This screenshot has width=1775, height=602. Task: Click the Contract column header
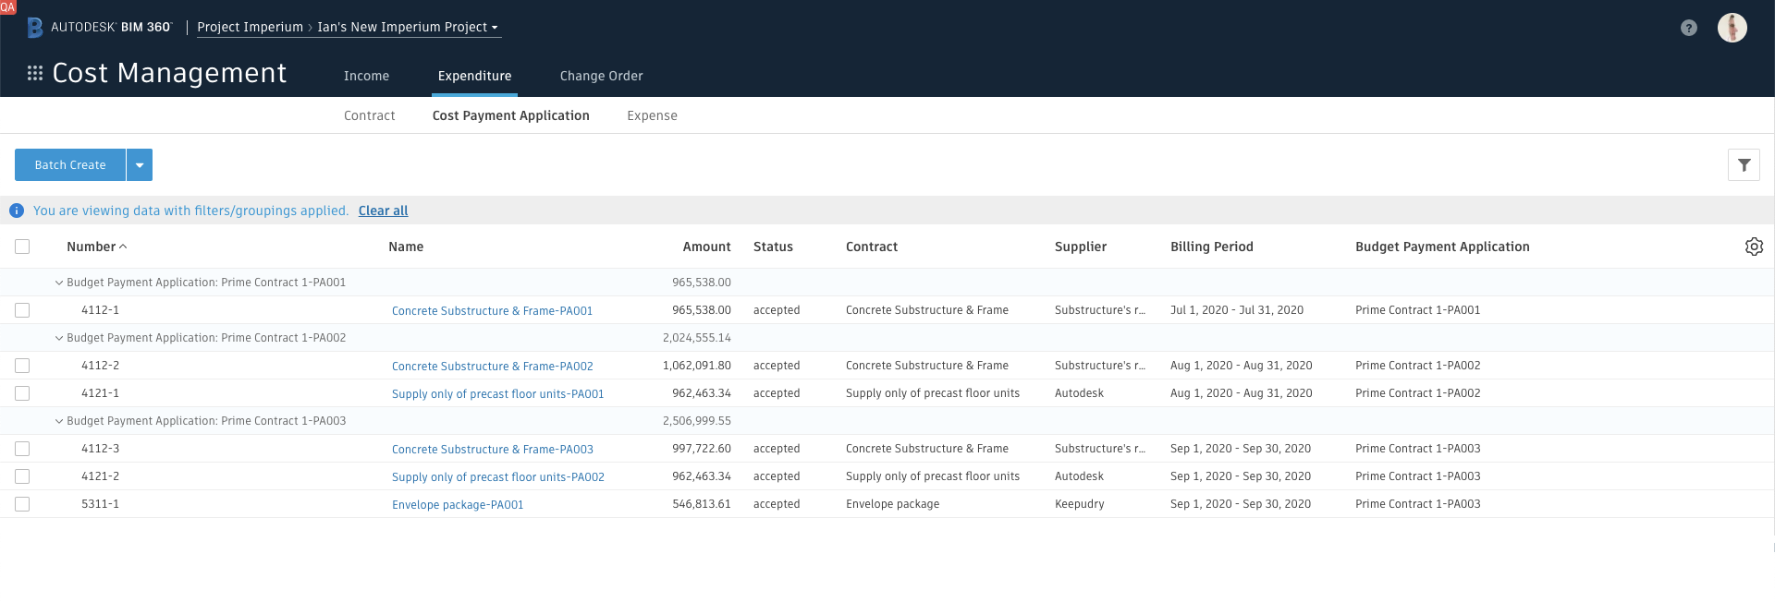872,247
